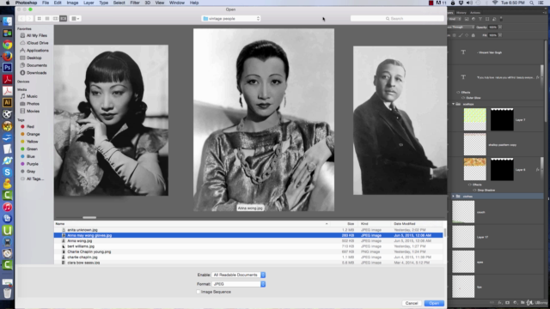
Task: Open Google Chrome from the dock
Action: (8, 45)
